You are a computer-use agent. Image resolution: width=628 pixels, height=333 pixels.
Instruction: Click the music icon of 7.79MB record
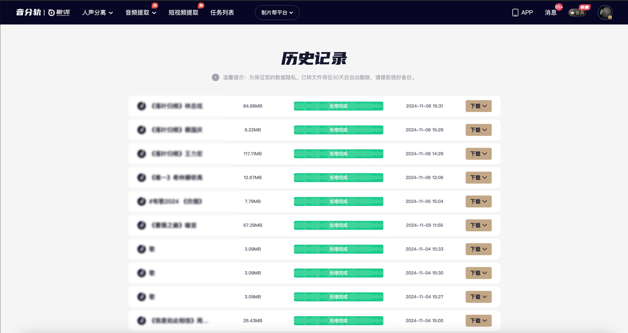(141, 201)
